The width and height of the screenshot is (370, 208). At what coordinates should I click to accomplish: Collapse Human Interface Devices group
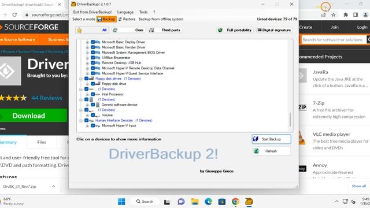81,121
